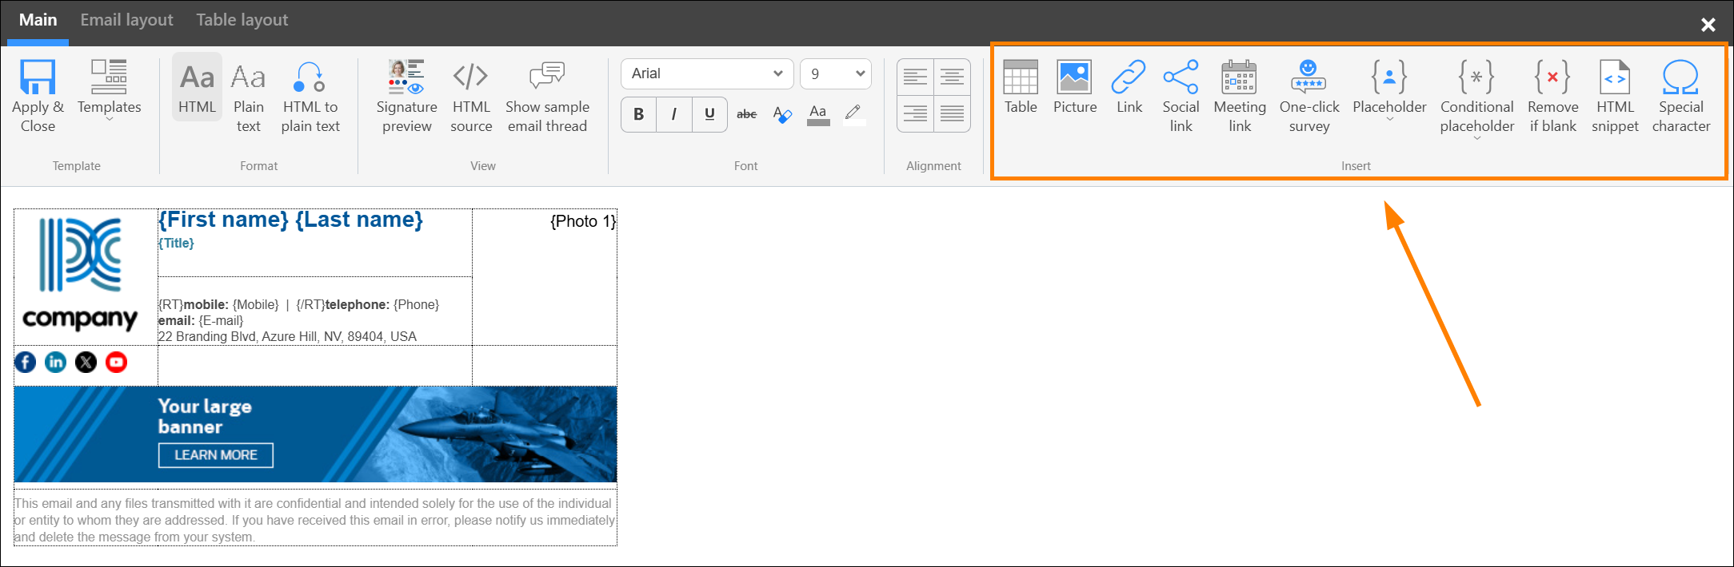Click the {Photo 1} placeholder
1734x567 pixels.
click(583, 221)
